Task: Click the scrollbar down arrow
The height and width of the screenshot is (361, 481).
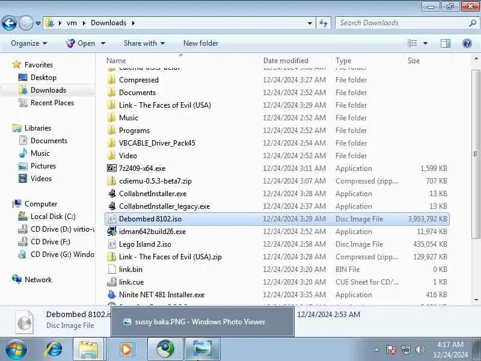Action: [476, 300]
